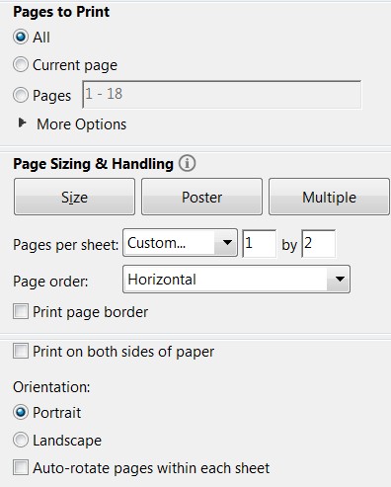Enable the Print page border checkbox
This screenshot has height=487, width=391.
click(21, 311)
